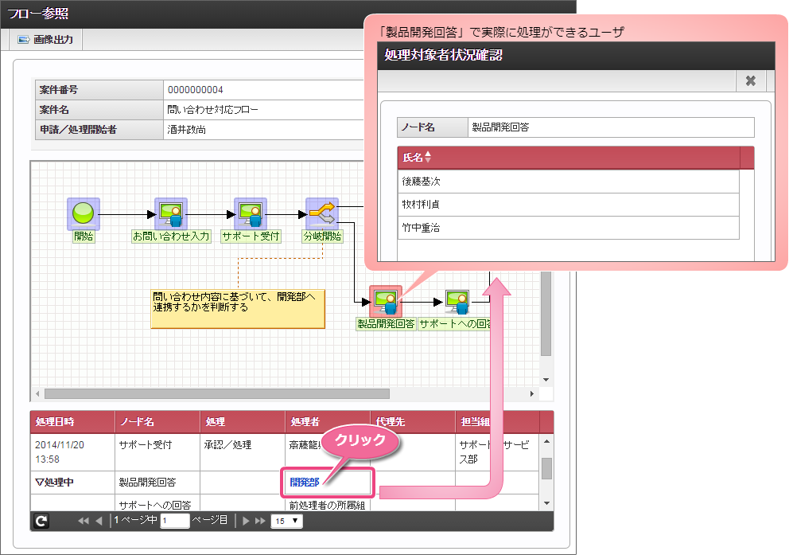Click the 0000000004 case number value
The width and height of the screenshot is (789, 555).
(195, 90)
